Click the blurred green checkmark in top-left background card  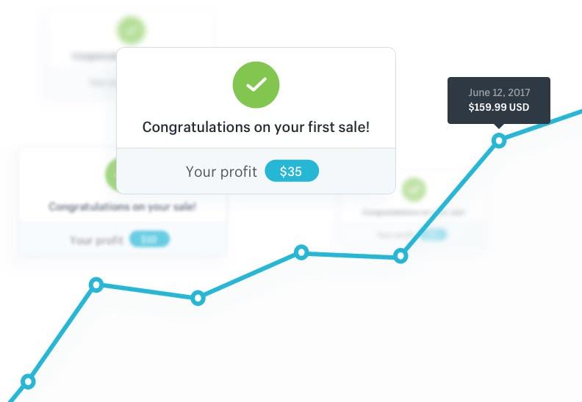[x=131, y=31]
